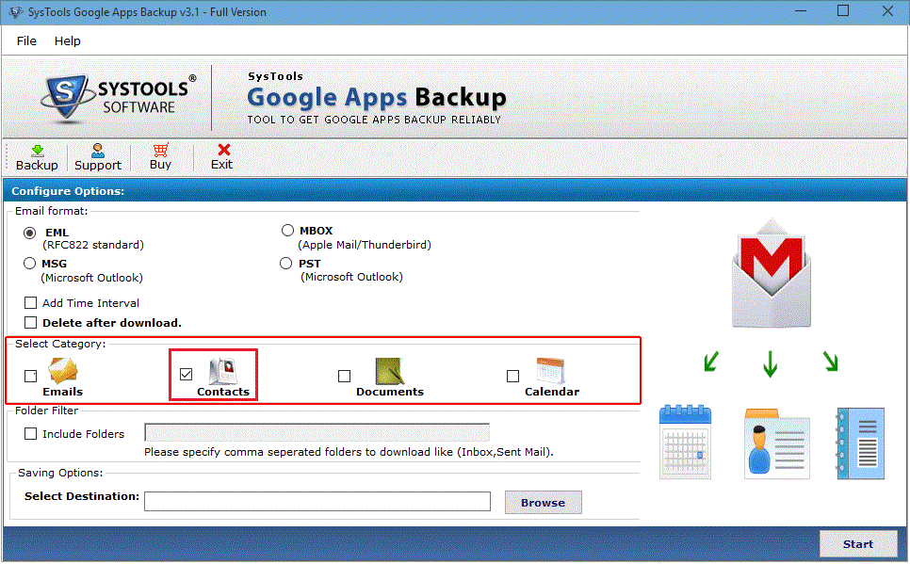Click the Exit icon on the toolbar
The height and width of the screenshot is (564, 910).
[x=221, y=151]
